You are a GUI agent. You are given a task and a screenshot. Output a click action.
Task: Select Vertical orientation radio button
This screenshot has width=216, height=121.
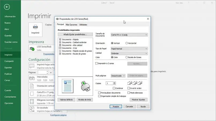click(x=112, y=43)
